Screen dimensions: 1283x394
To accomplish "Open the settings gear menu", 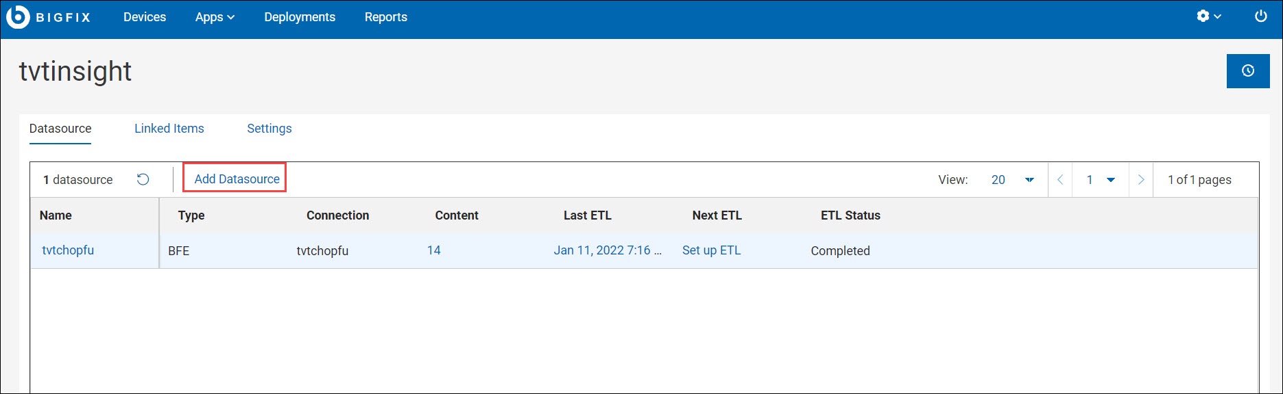I will click(x=1208, y=16).
